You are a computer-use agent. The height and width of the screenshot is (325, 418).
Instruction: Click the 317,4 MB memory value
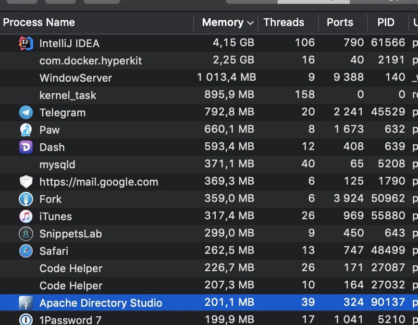click(229, 215)
